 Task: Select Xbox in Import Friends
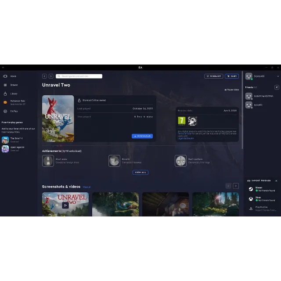point(262,199)
